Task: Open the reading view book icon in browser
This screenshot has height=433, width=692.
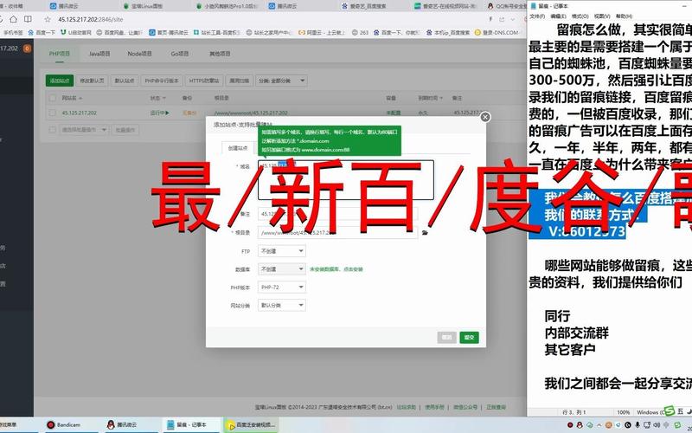Action: pyautogui.click(x=28, y=19)
